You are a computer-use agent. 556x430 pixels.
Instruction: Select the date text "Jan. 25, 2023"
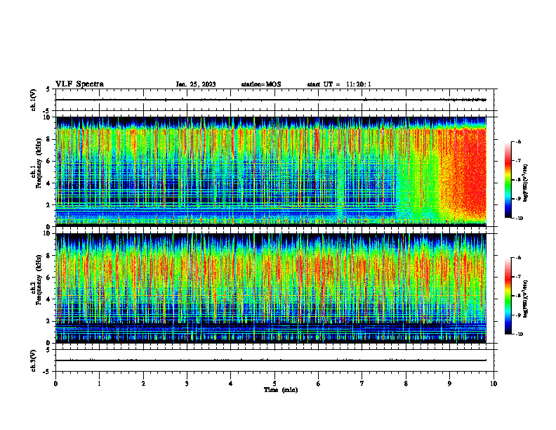[x=196, y=84]
